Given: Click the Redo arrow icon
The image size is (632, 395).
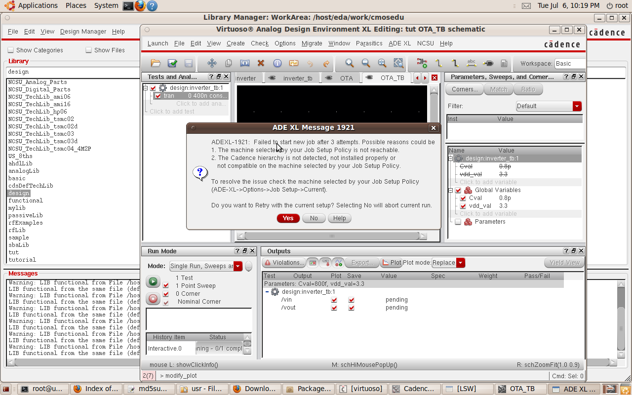Looking at the screenshot, I should [x=326, y=63].
